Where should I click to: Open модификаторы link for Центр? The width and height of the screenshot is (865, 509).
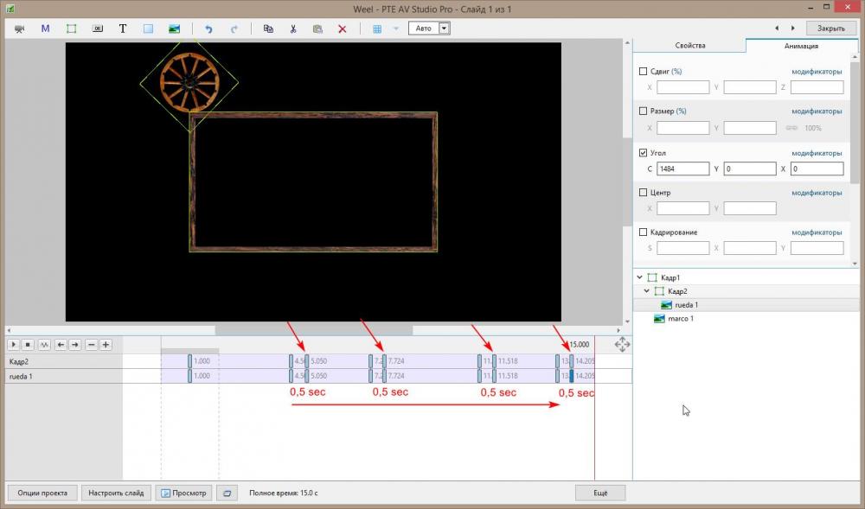click(817, 193)
